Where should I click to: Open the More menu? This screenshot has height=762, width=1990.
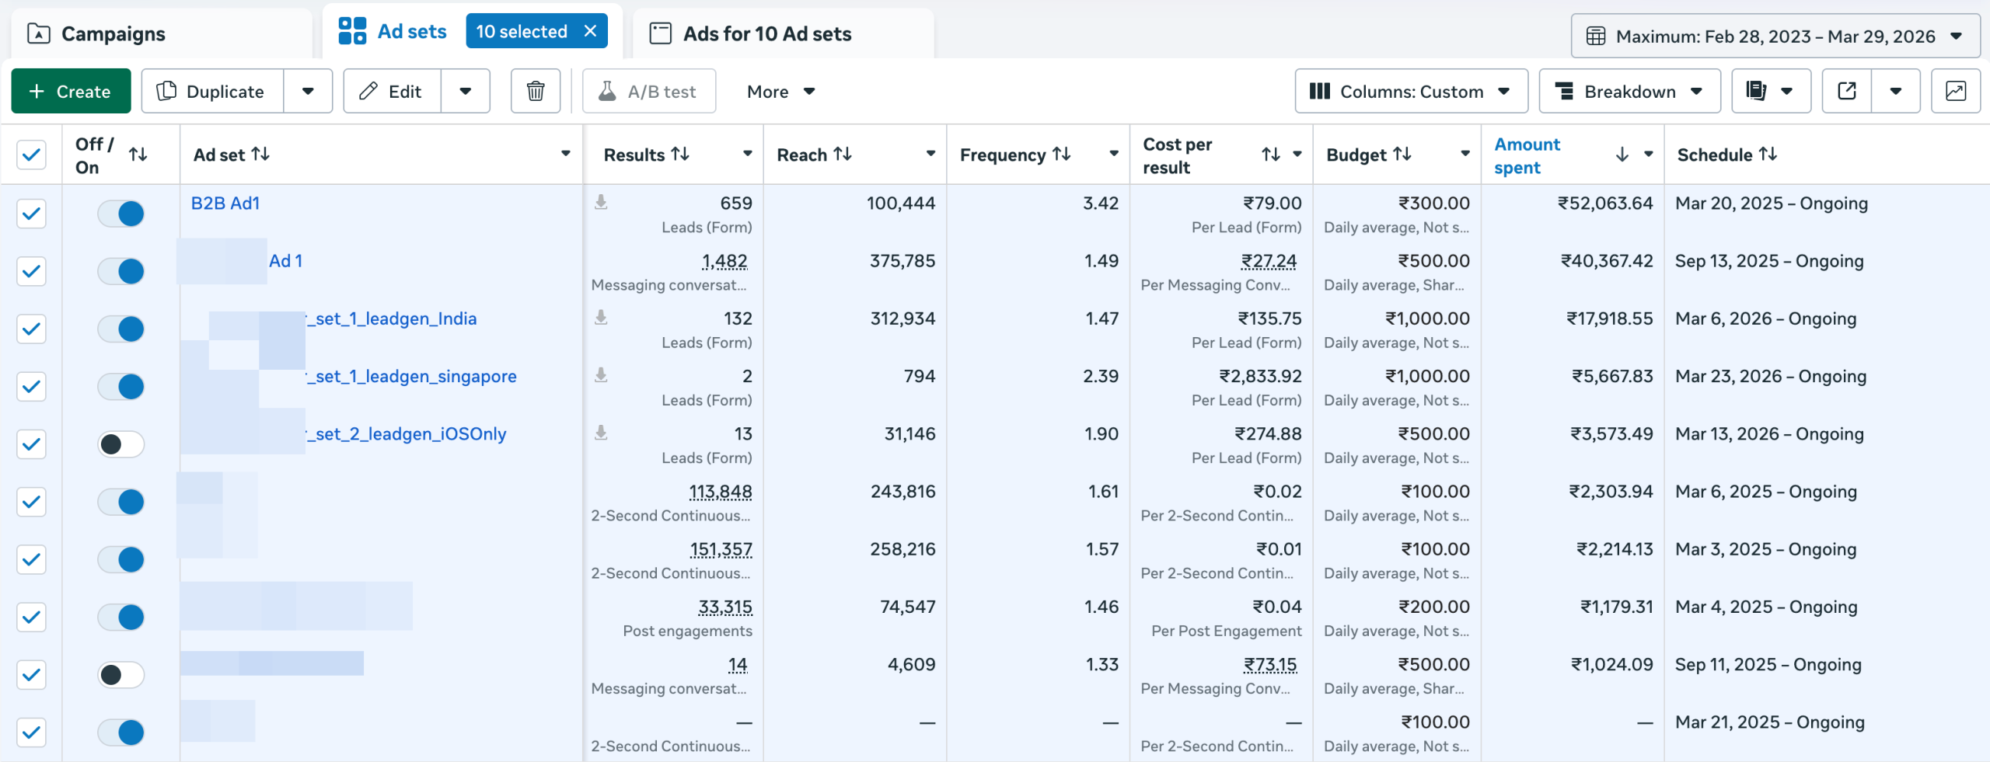pyautogui.click(x=779, y=91)
